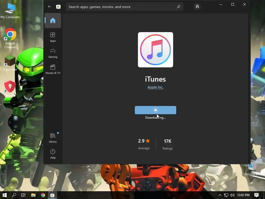Image resolution: width=265 pixels, height=199 pixels.
Task: Go to the Store Home tab
Action: 53,20
